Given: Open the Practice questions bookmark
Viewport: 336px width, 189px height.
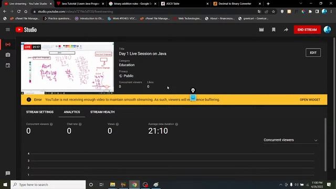Looking at the screenshot, I should pos(57,18).
